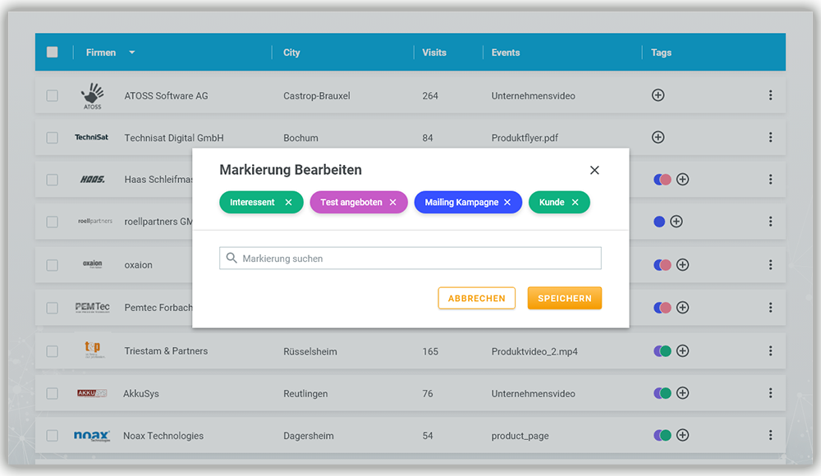The image size is (821, 476).
Task: Open row menu for AkkuSys
Action: (x=770, y=393)
